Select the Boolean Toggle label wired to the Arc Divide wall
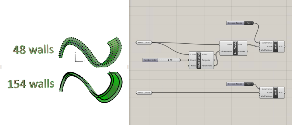292x125 pixels. pyautogui.click(x=235, y=23)
